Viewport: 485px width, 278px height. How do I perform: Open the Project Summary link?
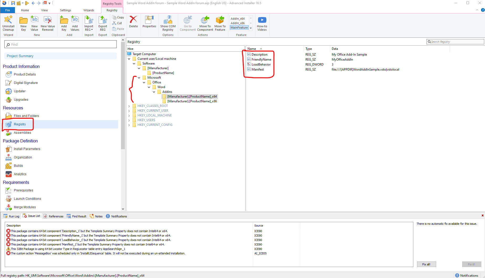[x=20, y=56]
